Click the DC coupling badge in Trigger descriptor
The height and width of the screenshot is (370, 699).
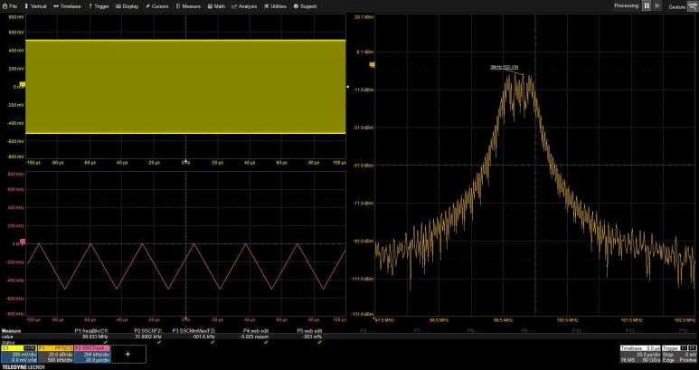pos(693,347)
